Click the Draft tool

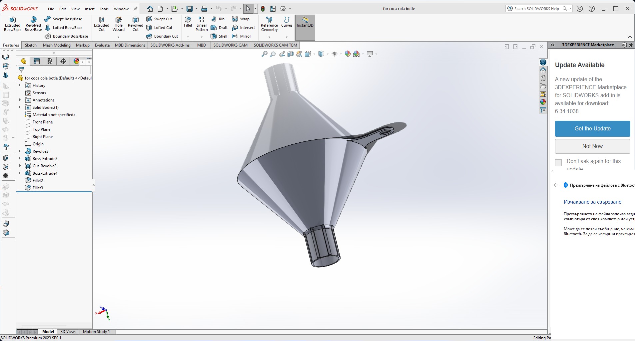[219, 28]
